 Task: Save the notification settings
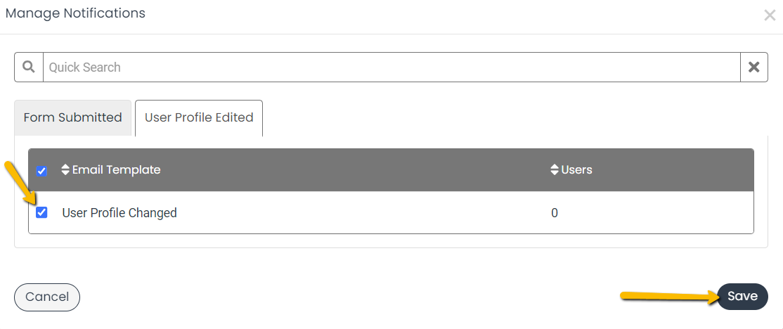click(742, 297)
